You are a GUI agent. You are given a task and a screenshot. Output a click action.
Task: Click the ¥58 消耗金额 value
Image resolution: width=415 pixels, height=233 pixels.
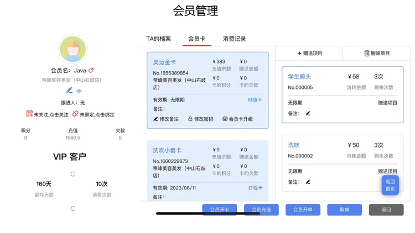(354, 77)
